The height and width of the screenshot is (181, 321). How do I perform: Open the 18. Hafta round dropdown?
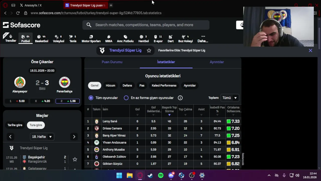pos(42,137)
